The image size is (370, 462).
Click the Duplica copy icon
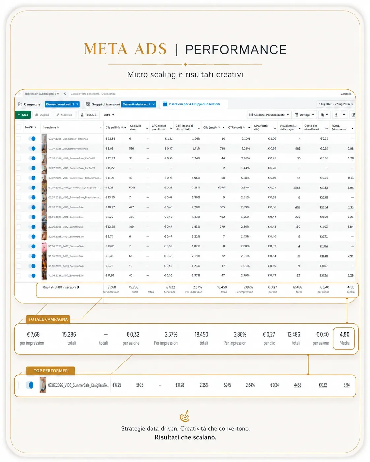click(x=37, y=115)
